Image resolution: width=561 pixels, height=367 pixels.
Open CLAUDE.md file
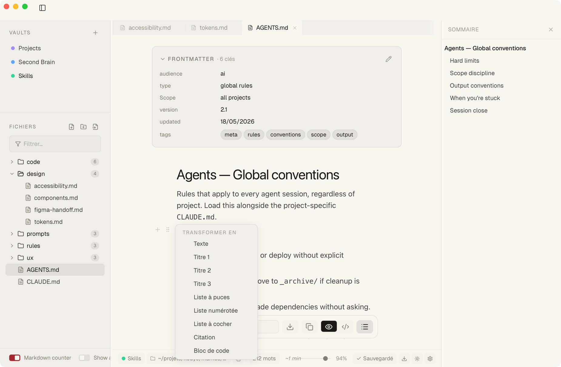tap(43, 282)
